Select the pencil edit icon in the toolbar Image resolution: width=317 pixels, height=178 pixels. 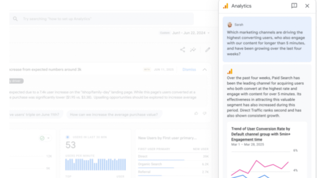click(x=208, y=49)
